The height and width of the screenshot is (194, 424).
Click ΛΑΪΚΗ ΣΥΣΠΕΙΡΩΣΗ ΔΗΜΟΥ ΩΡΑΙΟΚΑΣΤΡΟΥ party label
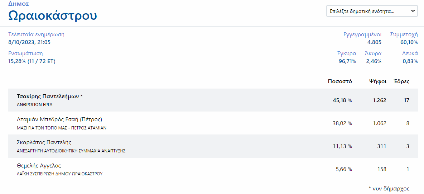tap(60, 174)
